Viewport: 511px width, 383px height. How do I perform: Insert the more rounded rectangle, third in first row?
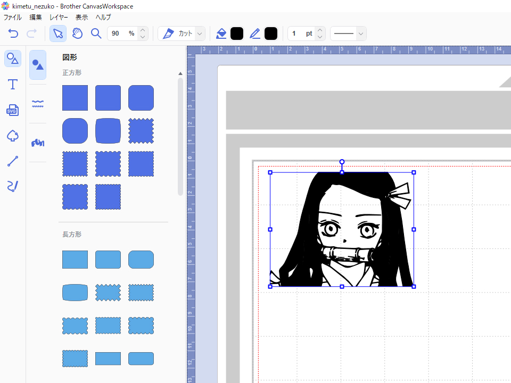pyautogui.click(x=141, y=260)
